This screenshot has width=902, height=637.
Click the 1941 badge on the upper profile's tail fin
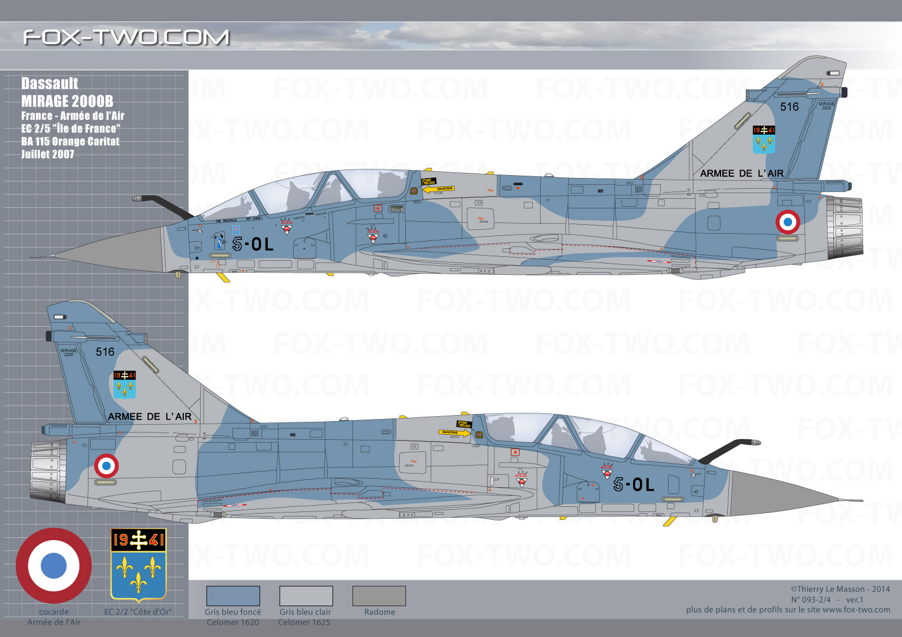tap(764, 140)
